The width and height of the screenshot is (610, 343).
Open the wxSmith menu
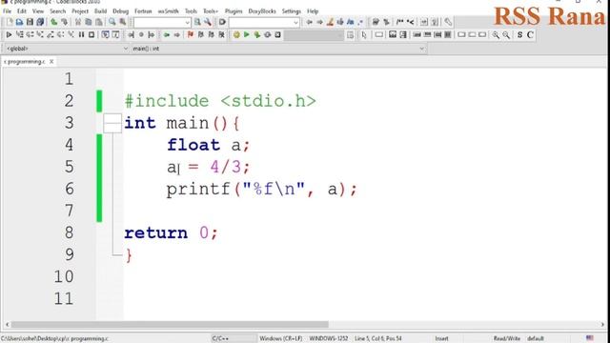coord(168,11)
